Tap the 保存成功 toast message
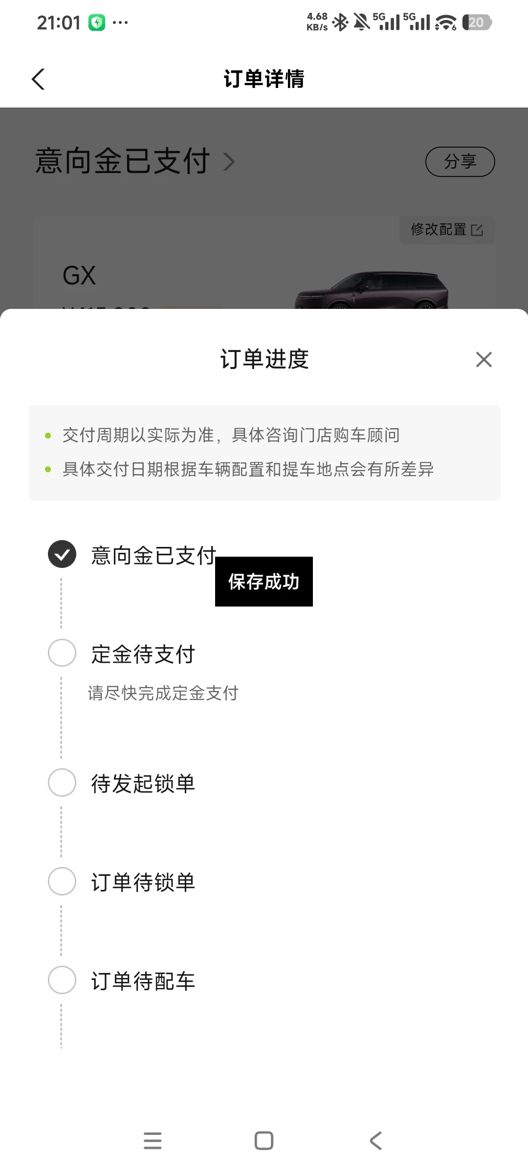Screen dimensions: 528x1173 (264, 582)
